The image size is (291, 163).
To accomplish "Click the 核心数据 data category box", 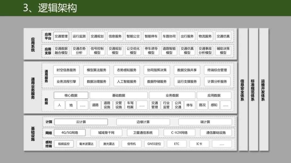I will (71, 95).
